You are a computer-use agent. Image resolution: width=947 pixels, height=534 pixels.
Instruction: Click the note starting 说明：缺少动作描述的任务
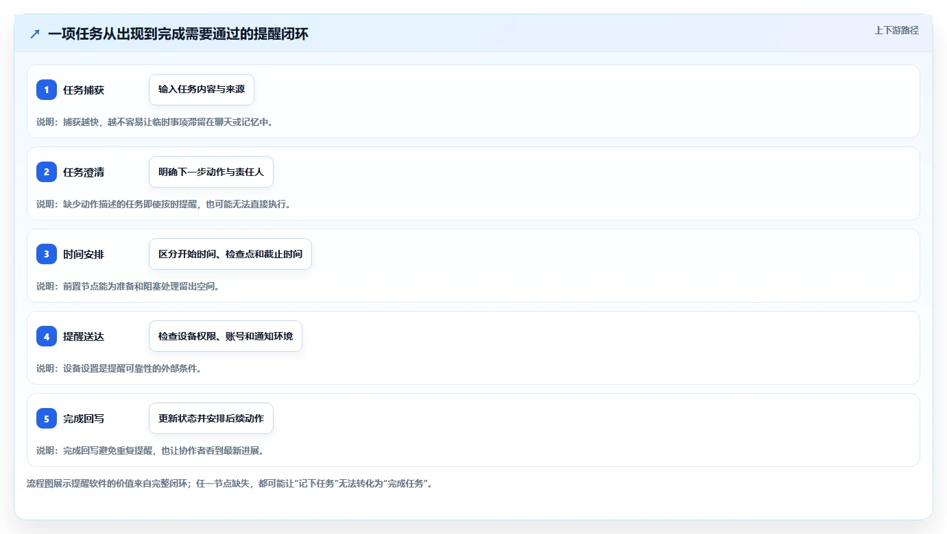[164, 204]
